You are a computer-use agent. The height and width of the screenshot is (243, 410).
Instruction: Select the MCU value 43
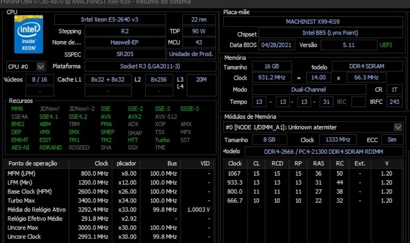click(199, 42)
